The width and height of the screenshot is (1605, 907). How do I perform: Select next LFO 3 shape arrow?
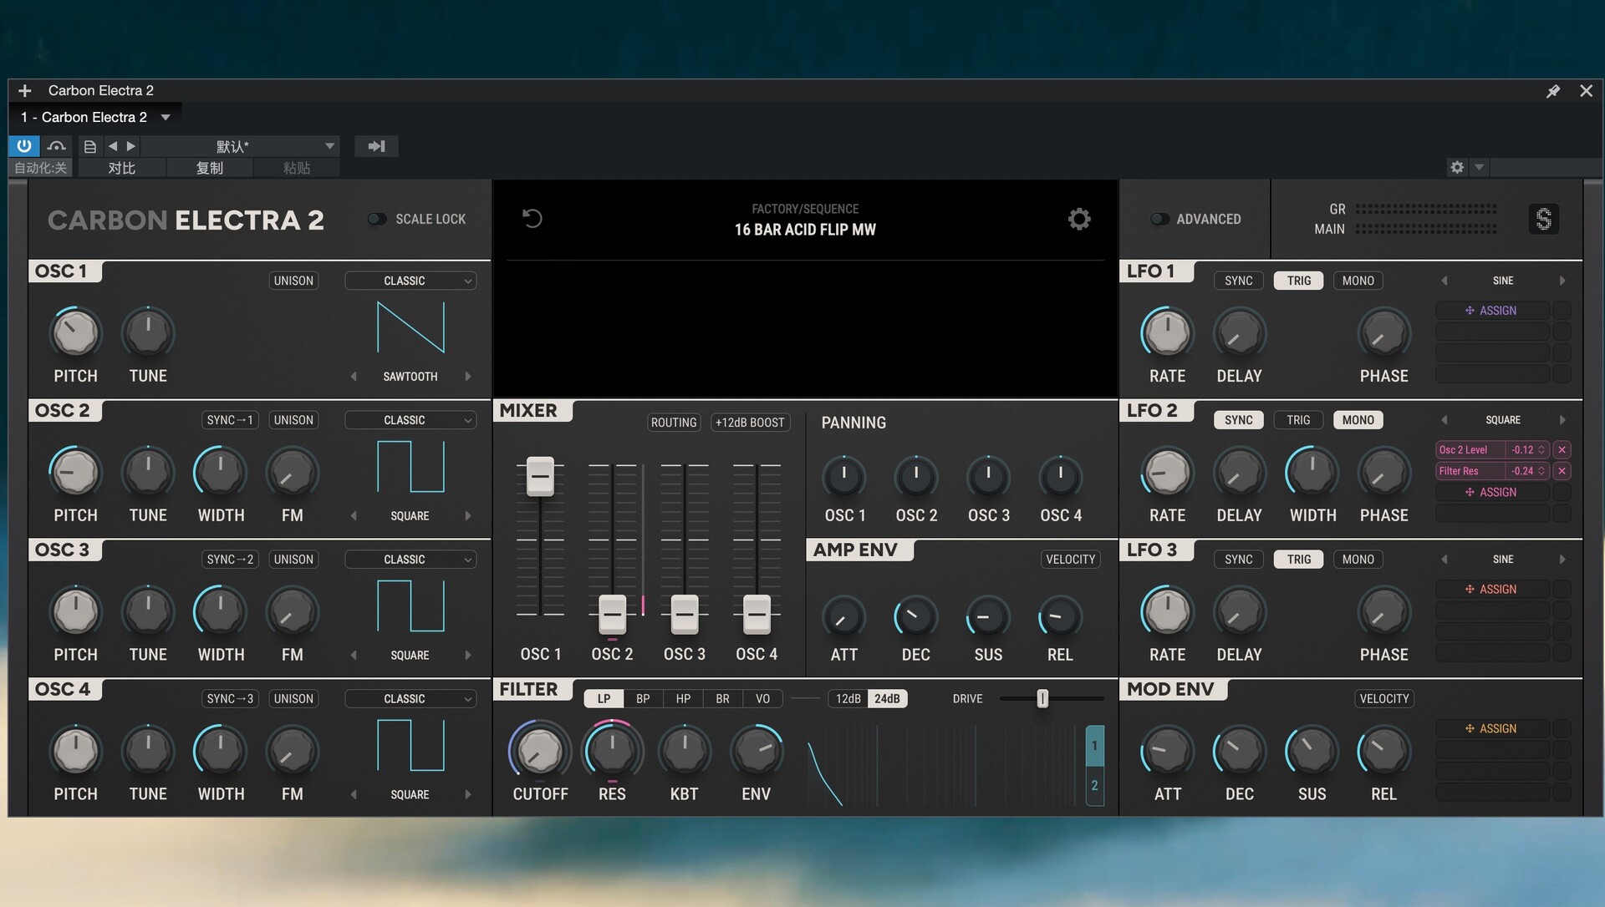coord(1562,560)
